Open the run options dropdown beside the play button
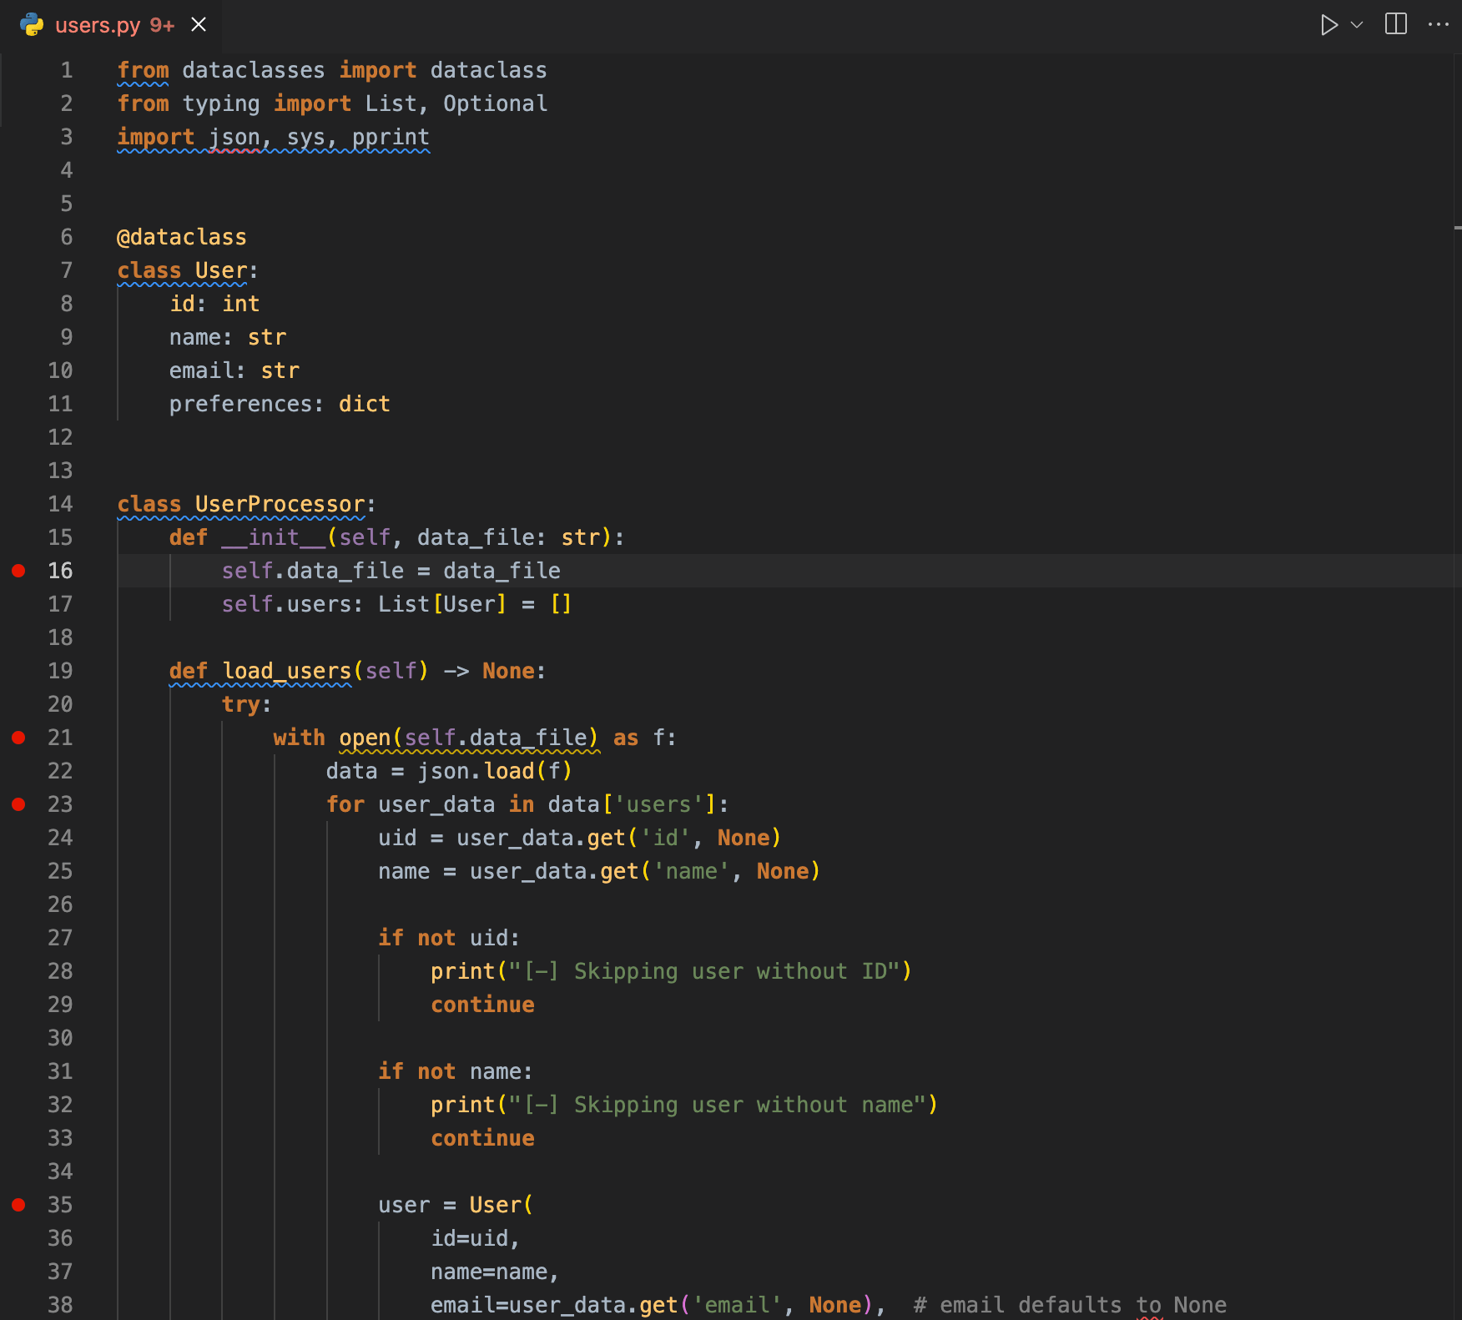Screen dimensions: 1462x1320 click(1355, 25)
